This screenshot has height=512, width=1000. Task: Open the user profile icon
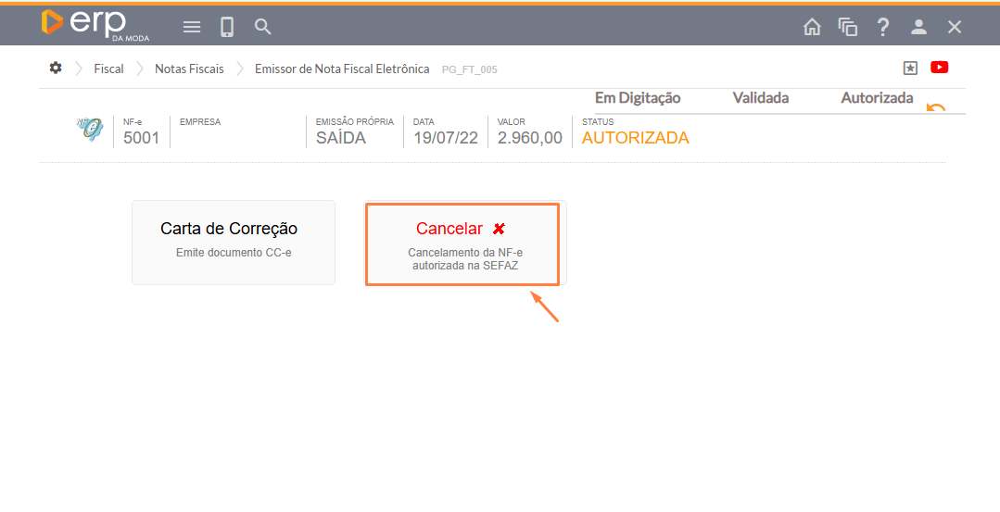918,27
